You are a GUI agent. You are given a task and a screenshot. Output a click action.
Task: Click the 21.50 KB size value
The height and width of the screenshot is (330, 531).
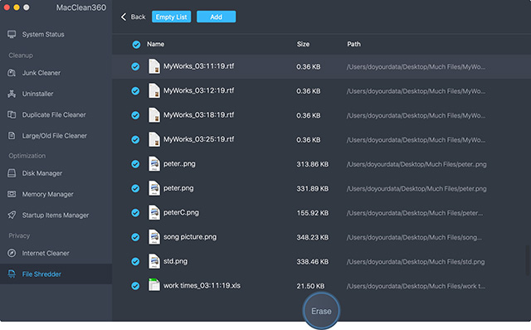point(310,286)
